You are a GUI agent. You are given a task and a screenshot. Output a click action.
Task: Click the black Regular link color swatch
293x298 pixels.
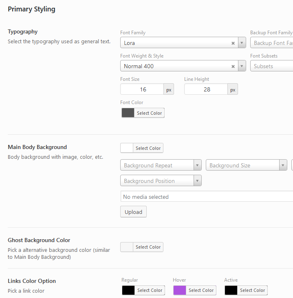pos(128,290)
